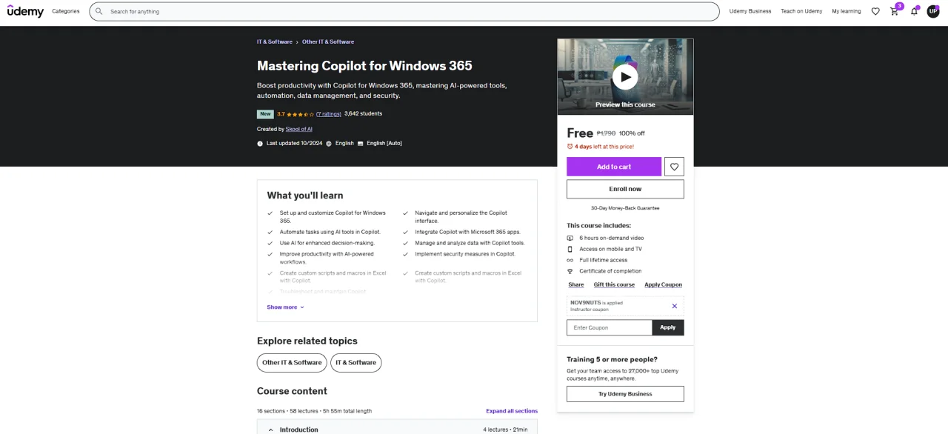This screenshot has height=434, width=948.
Task: Click Try Udemy Business button
Action: coord(625,394)
